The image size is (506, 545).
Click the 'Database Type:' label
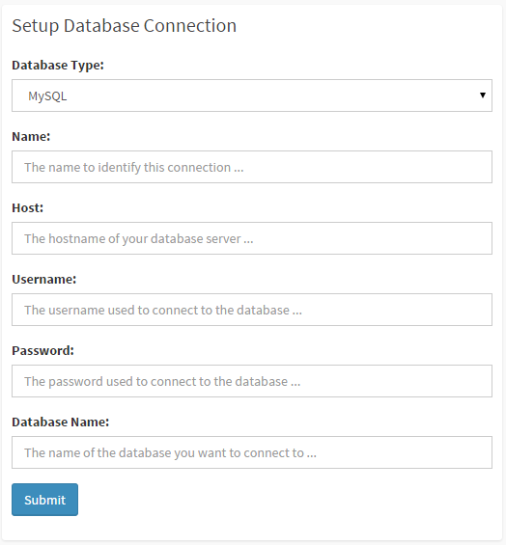click(x=58, y=66)
